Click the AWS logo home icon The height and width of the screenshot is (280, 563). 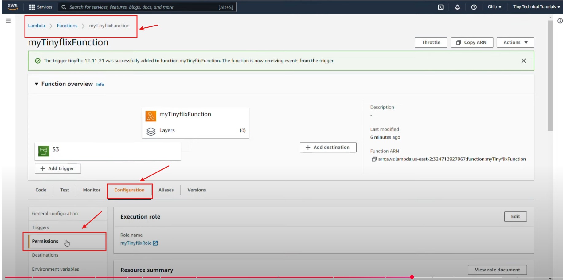(13, 7)
